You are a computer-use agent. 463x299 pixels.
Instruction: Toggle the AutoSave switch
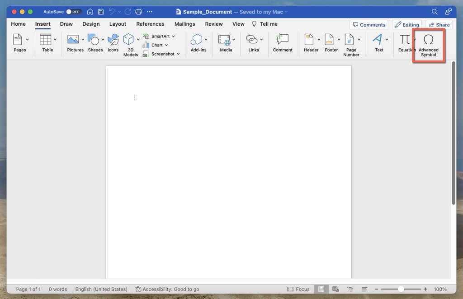click(74, 12)
